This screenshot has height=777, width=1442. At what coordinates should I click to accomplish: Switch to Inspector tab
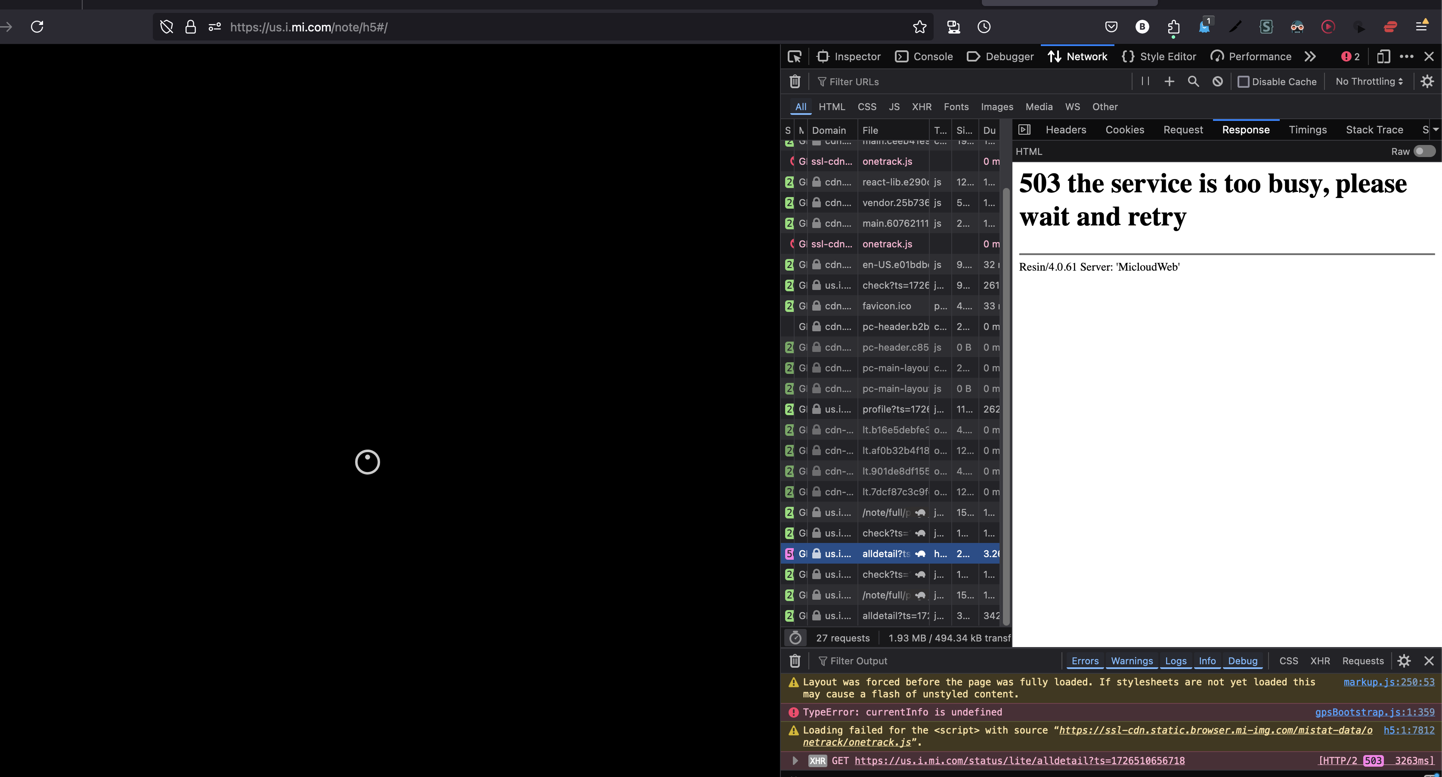click(x=849, y=56)
